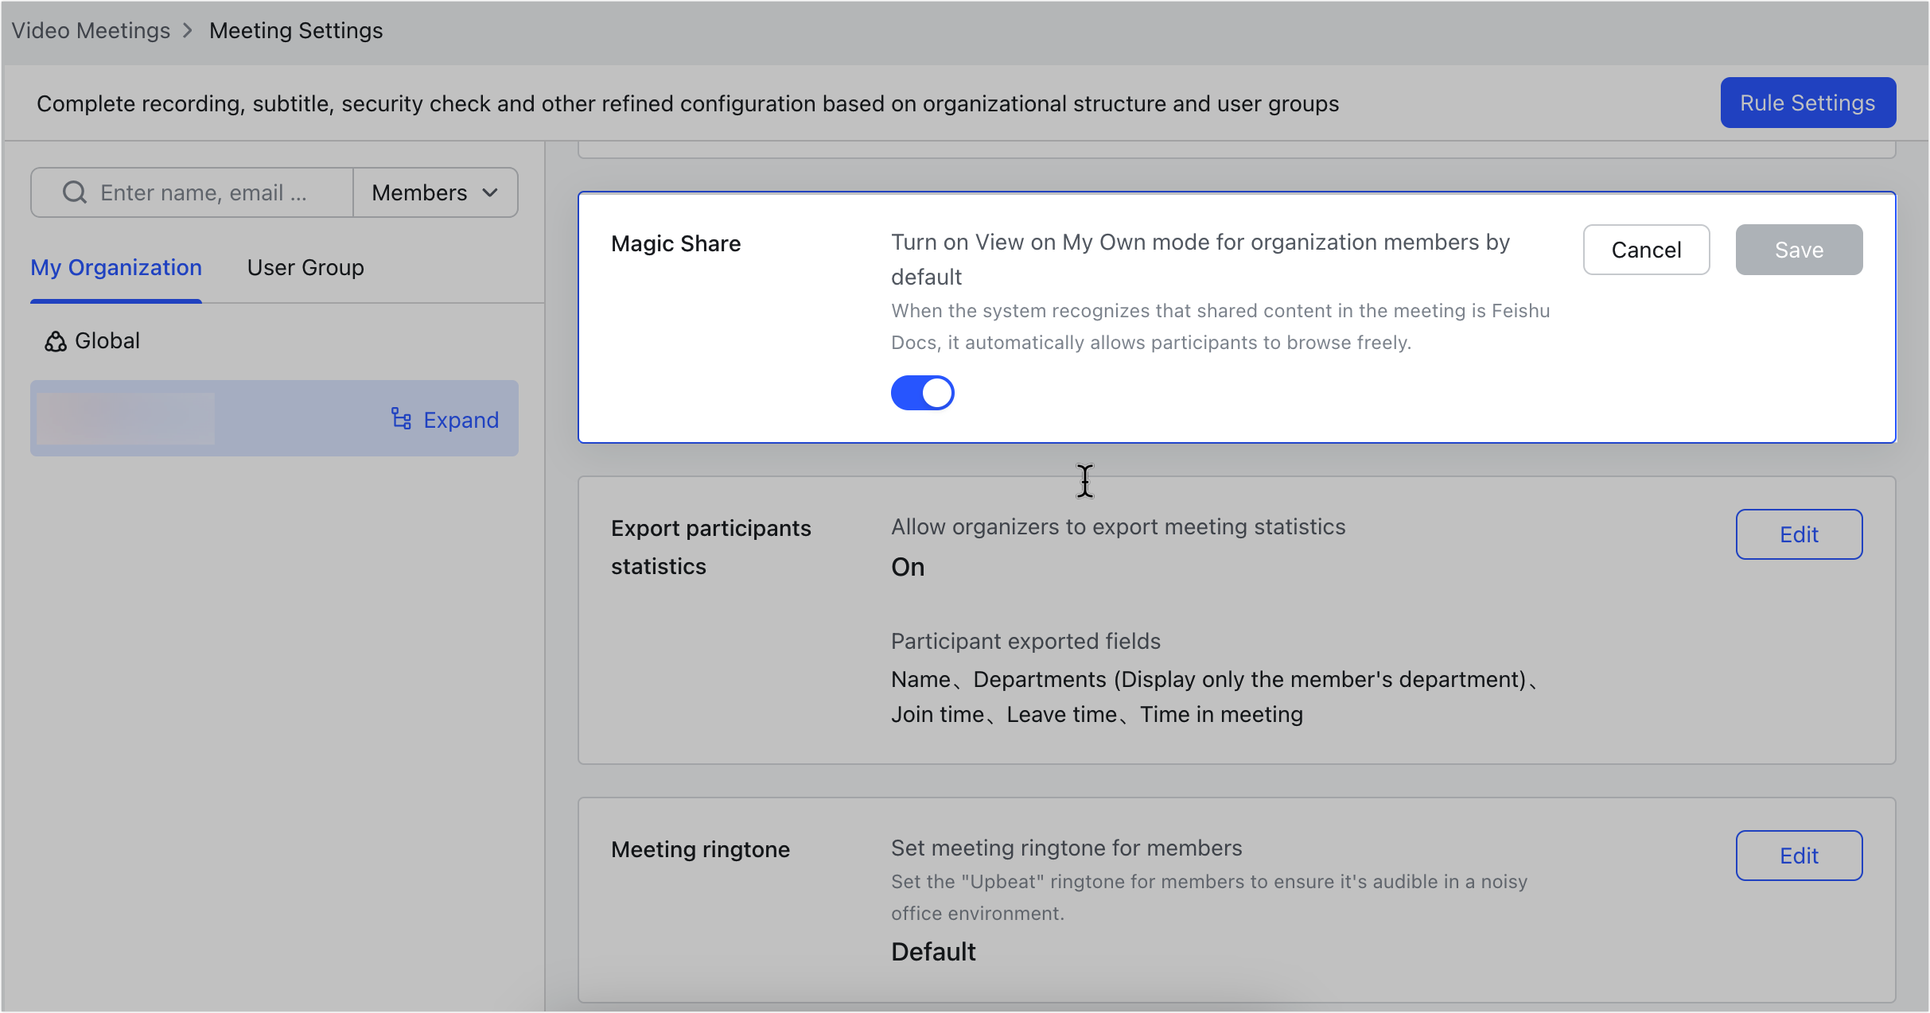1930x1013 pixels.
Task: Click the Meeting ringtone label
Action: [x=700, y=849]
